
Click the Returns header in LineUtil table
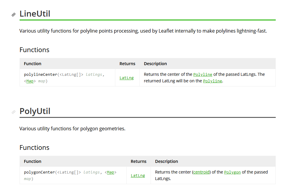click(127, 64)
